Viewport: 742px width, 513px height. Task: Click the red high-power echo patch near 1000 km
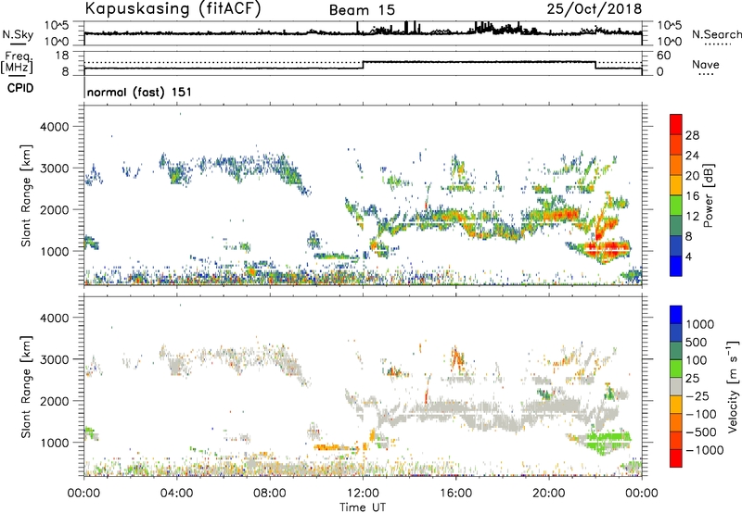pos(607,248)
